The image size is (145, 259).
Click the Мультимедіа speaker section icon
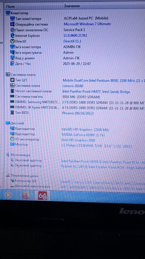pyautogui.click(x=8, y=155)
